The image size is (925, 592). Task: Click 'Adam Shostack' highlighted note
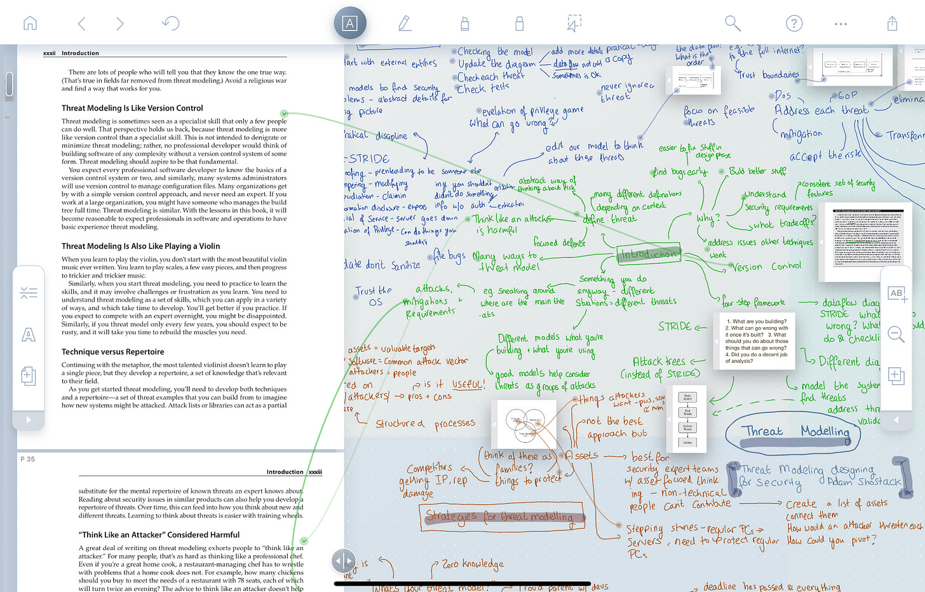pos(865,482)
